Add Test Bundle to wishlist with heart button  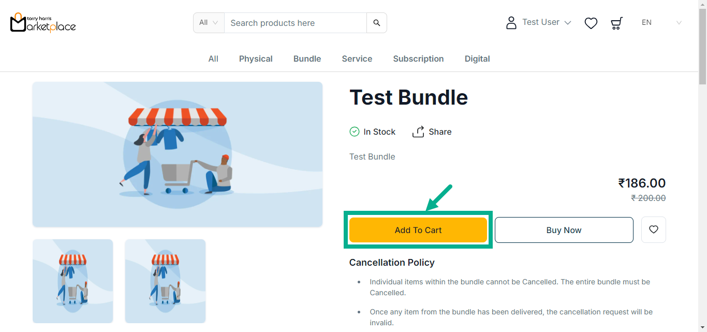654,229
